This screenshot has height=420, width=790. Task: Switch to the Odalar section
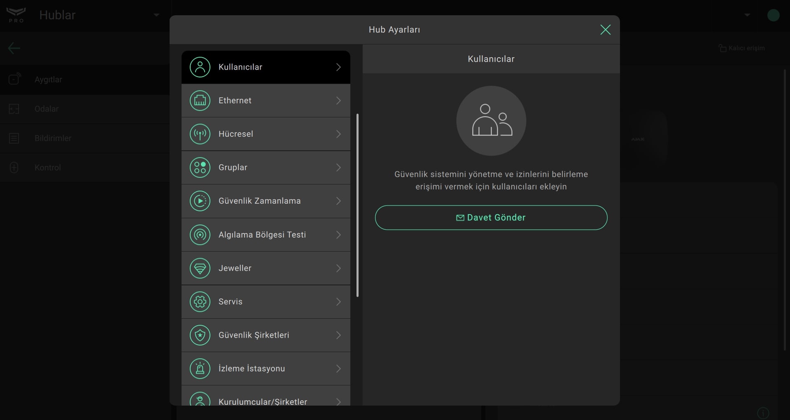click(46, 109)
